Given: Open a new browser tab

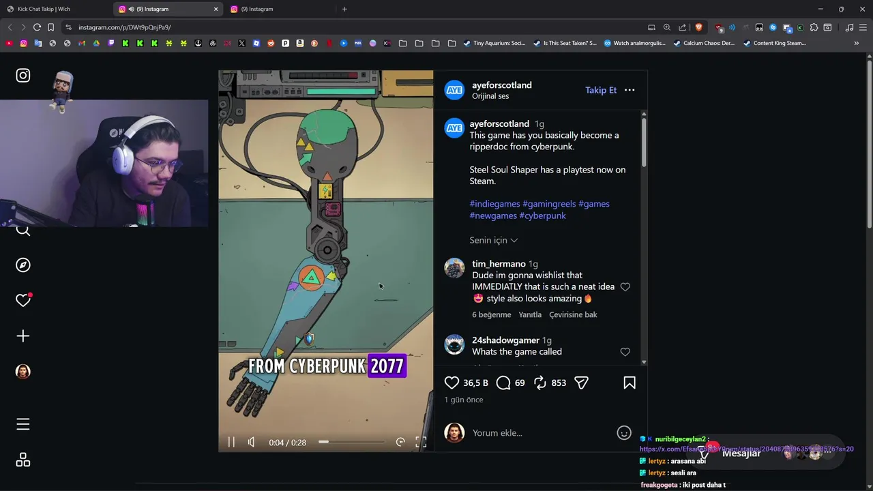Looking at the screenshot, I should pos(344,9).
